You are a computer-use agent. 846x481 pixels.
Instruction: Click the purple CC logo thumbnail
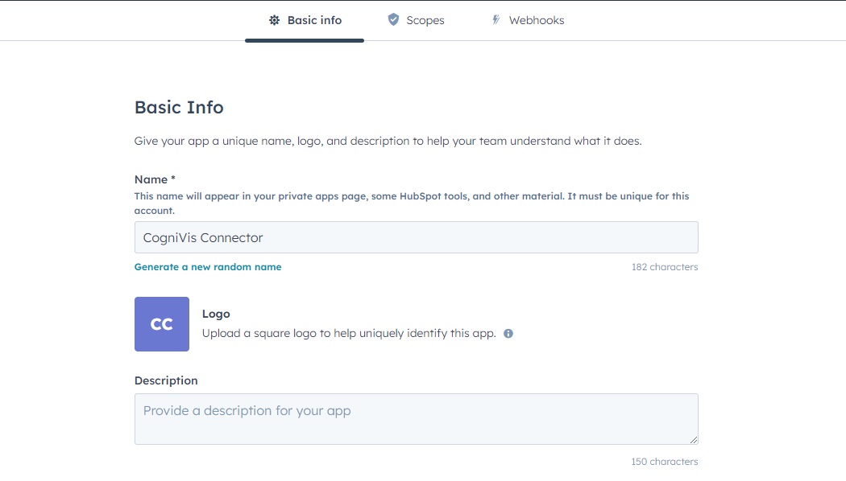162,324
